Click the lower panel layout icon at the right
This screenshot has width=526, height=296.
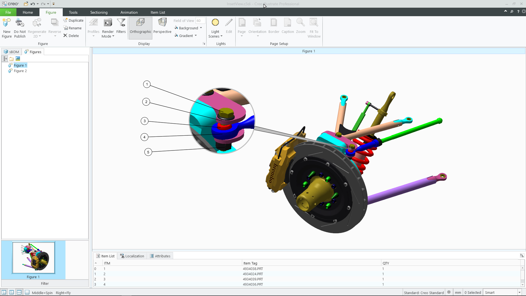(522, 255)
